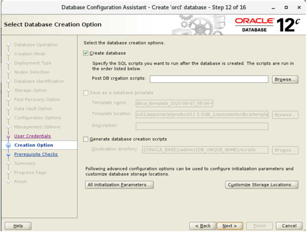
Task: Click the Fast Recovery Option step
Action: [37, 100]
